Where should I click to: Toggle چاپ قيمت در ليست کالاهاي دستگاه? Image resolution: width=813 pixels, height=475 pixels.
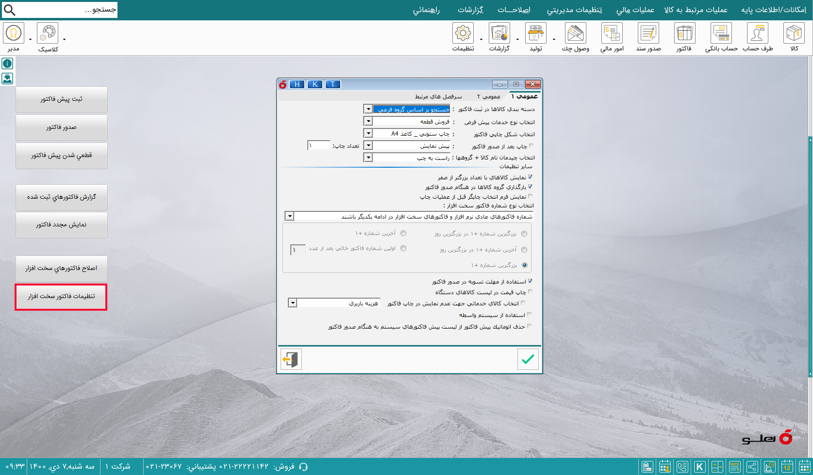click(530, 292)
